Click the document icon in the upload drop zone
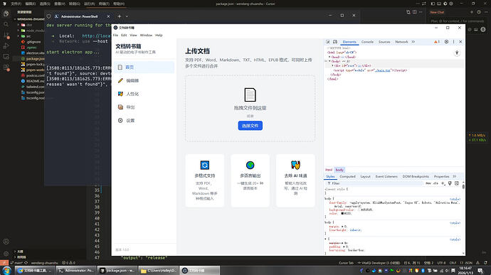 pyautogui.click(x=250, y=95)
